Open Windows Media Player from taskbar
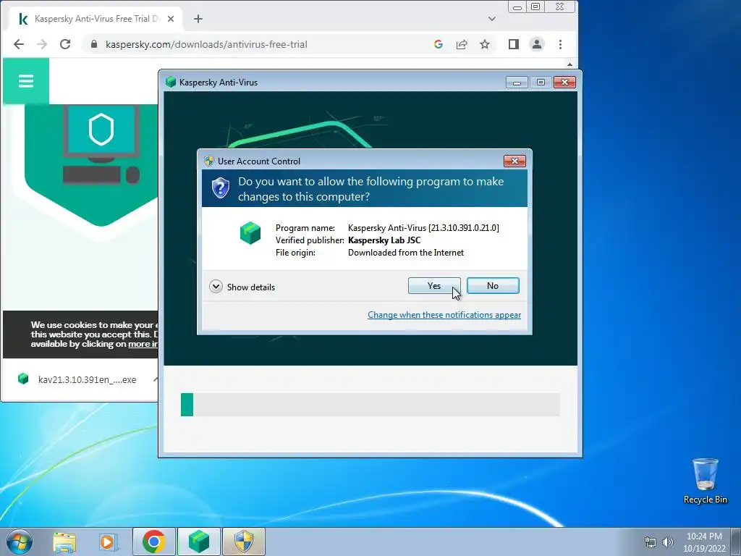The width and height of the screenshot is (741, 556). [108, 542]
